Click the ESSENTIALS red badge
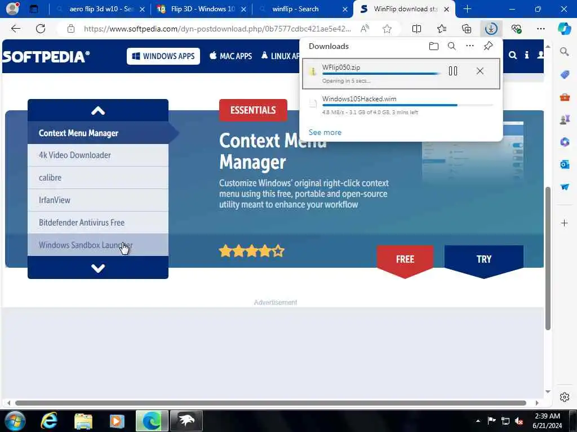Screen dimensions: 577x432 pos(253,110)
